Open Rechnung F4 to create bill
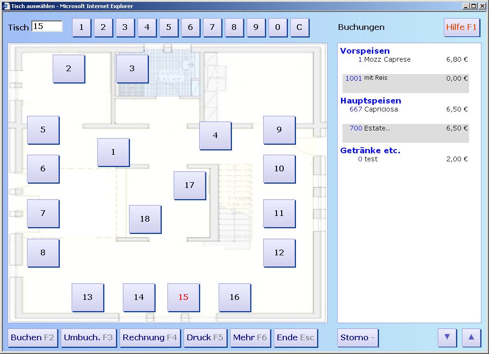This screenshot has height=354, width=489. click(150, 338)
